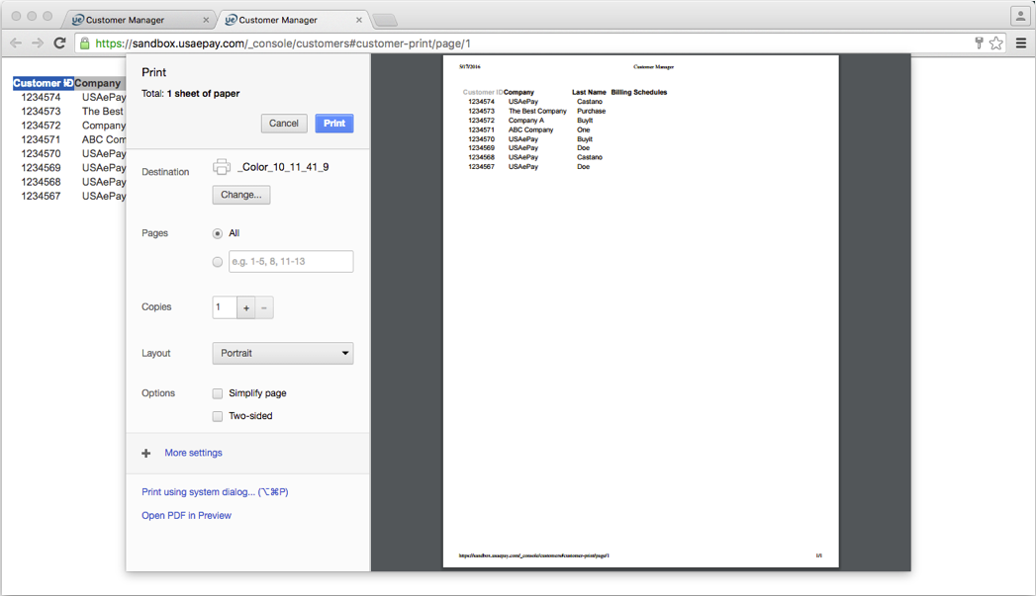Click the blue Print button
1036x596 pixels.
[x=334, y=124]
